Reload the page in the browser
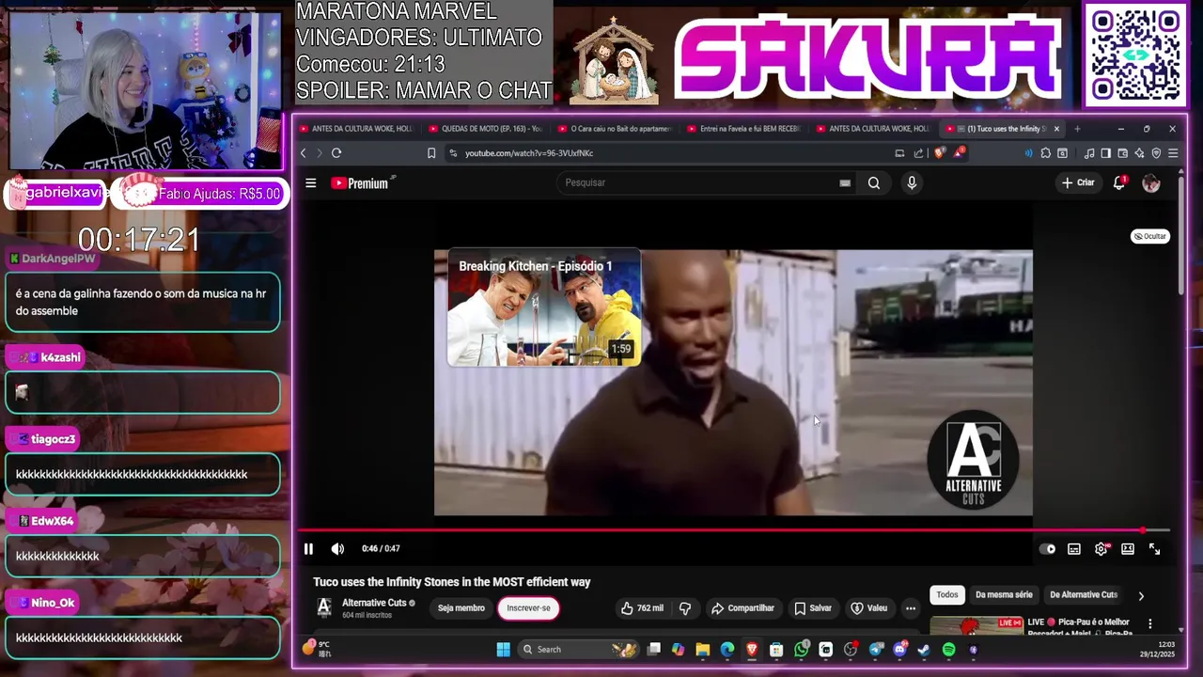 (336, 153)
